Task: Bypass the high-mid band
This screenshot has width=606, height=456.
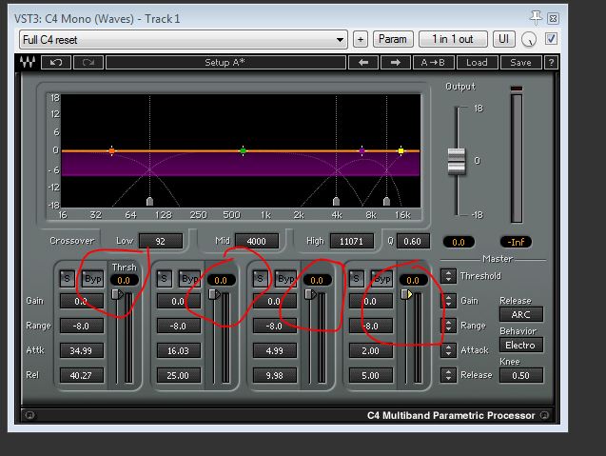Action: 285,279
